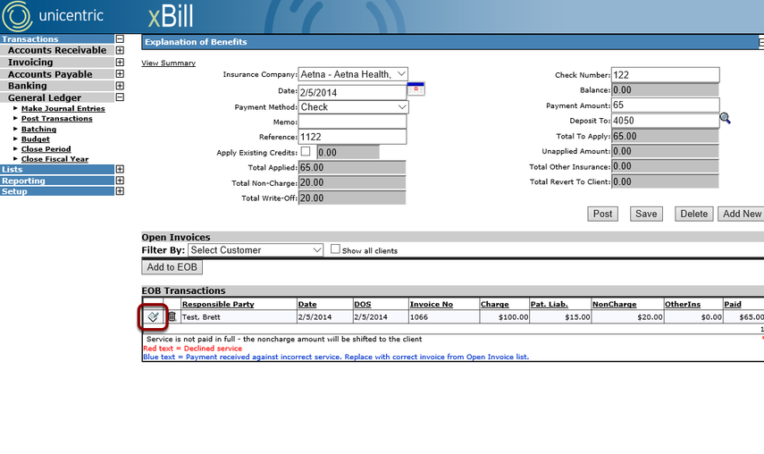The width and height of the screenshot is (764, 454).
Task: Expand the Accounts Receivable section
Action: (120, 50)
